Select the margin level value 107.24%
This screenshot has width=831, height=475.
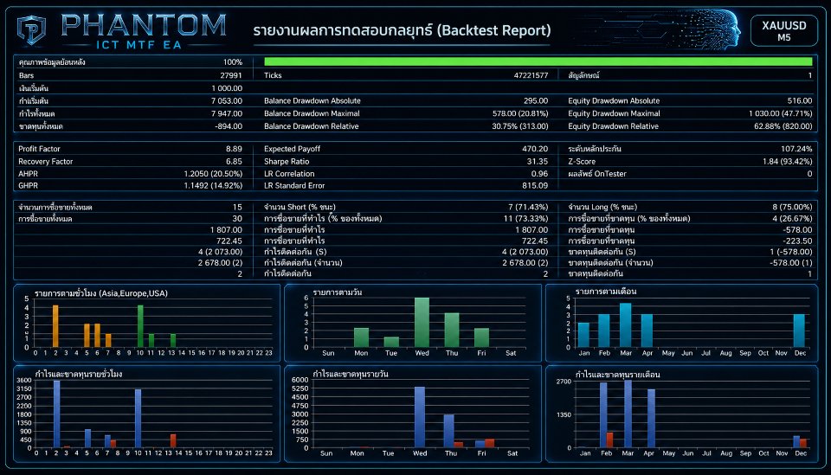coord(796,149)
